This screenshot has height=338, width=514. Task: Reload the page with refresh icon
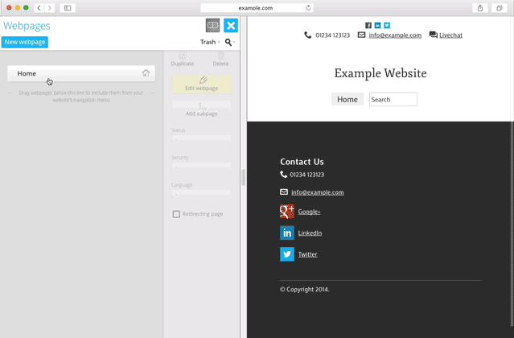pos(308,8)
